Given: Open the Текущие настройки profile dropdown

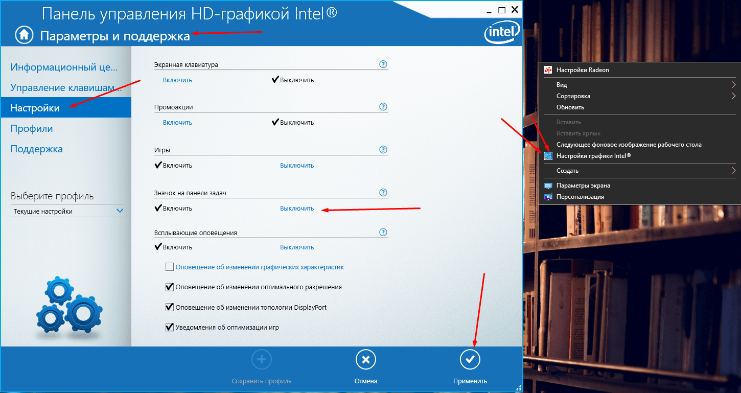Looking at the screenshot, I should pos(67,211).
